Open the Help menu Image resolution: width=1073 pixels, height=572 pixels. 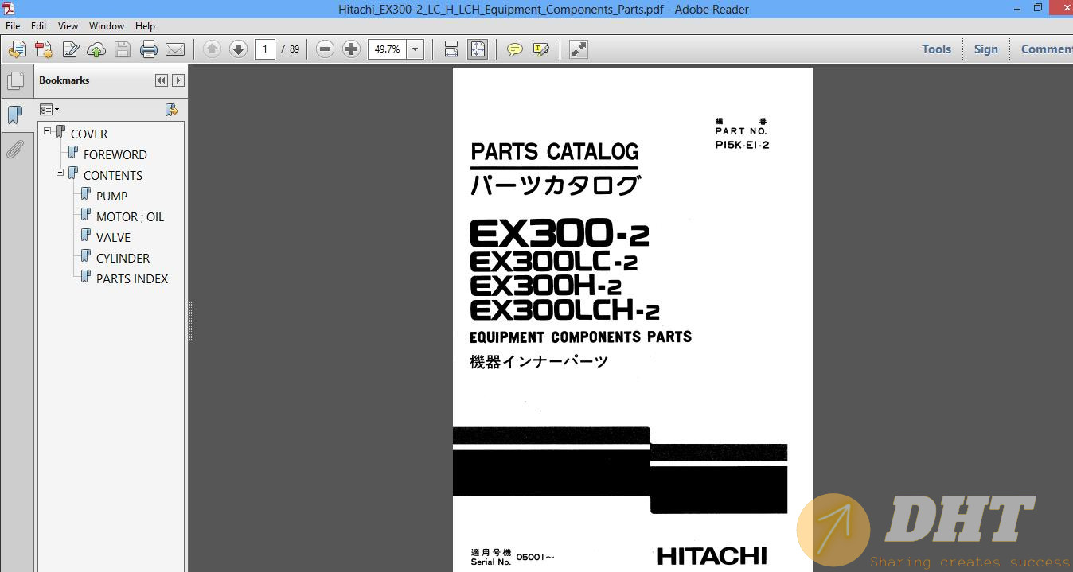click(145, 26)
